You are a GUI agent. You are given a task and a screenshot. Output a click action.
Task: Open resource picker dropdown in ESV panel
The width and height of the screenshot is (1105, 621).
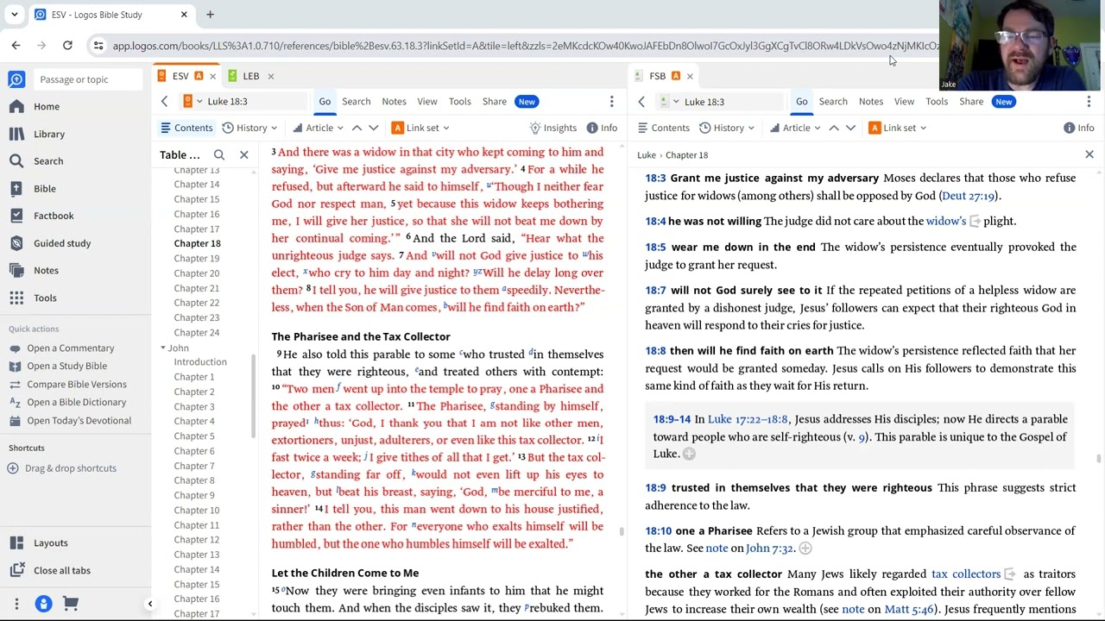click(x=192, y=102)
